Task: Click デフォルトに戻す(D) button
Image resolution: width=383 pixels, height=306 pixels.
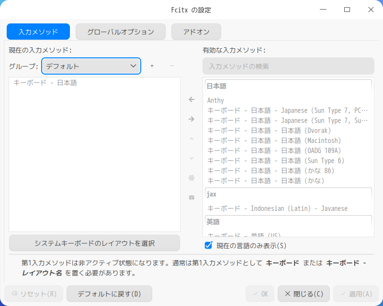Action: (109, 294)
